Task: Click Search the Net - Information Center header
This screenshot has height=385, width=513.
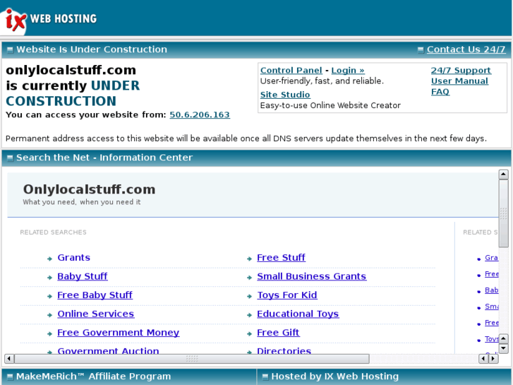Action: [x=104, y=158]
